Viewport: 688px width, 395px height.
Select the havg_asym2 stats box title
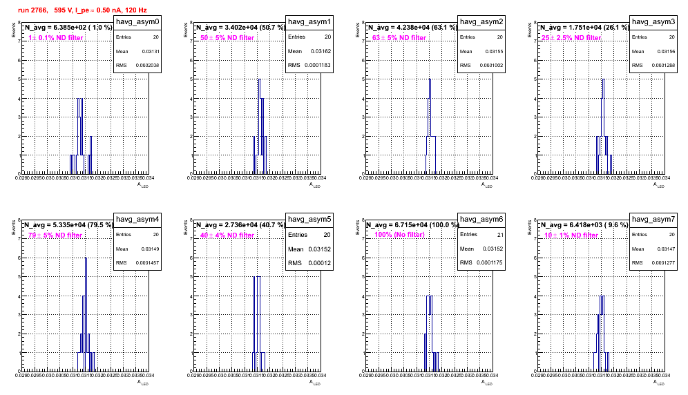(x=481, y=21)
